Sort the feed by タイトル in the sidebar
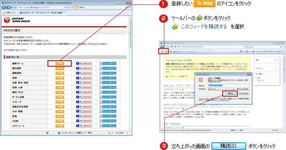 (x=261, y=80)
